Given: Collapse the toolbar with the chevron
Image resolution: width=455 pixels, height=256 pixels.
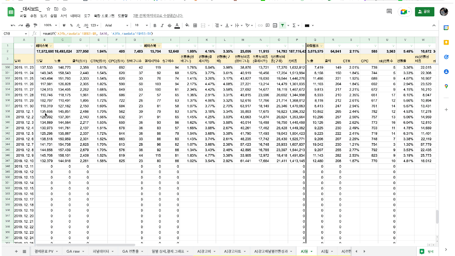Looking at the screenshot, I should coord(434,26).
